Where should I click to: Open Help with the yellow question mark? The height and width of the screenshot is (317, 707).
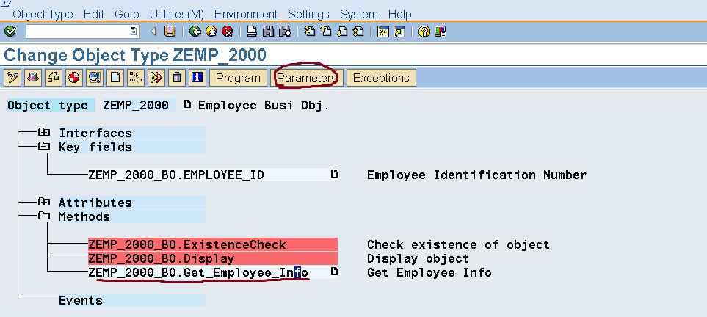(x=424, y=32)
